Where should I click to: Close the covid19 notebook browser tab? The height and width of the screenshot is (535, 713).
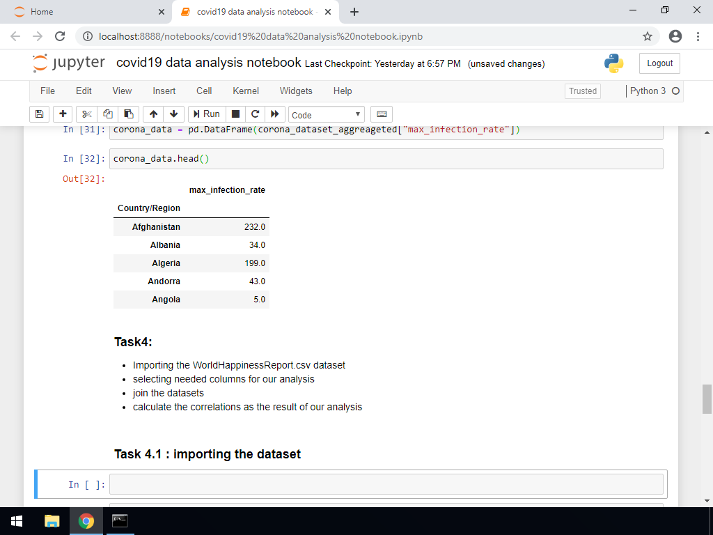pyautogui.click(x=328, y=12)
